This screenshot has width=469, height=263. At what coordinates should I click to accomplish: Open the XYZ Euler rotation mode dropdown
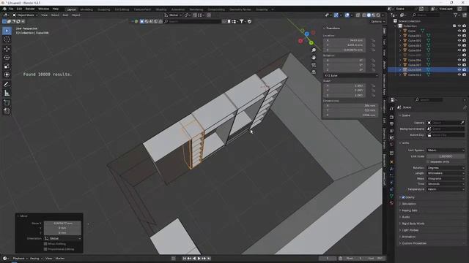[350, 75]
